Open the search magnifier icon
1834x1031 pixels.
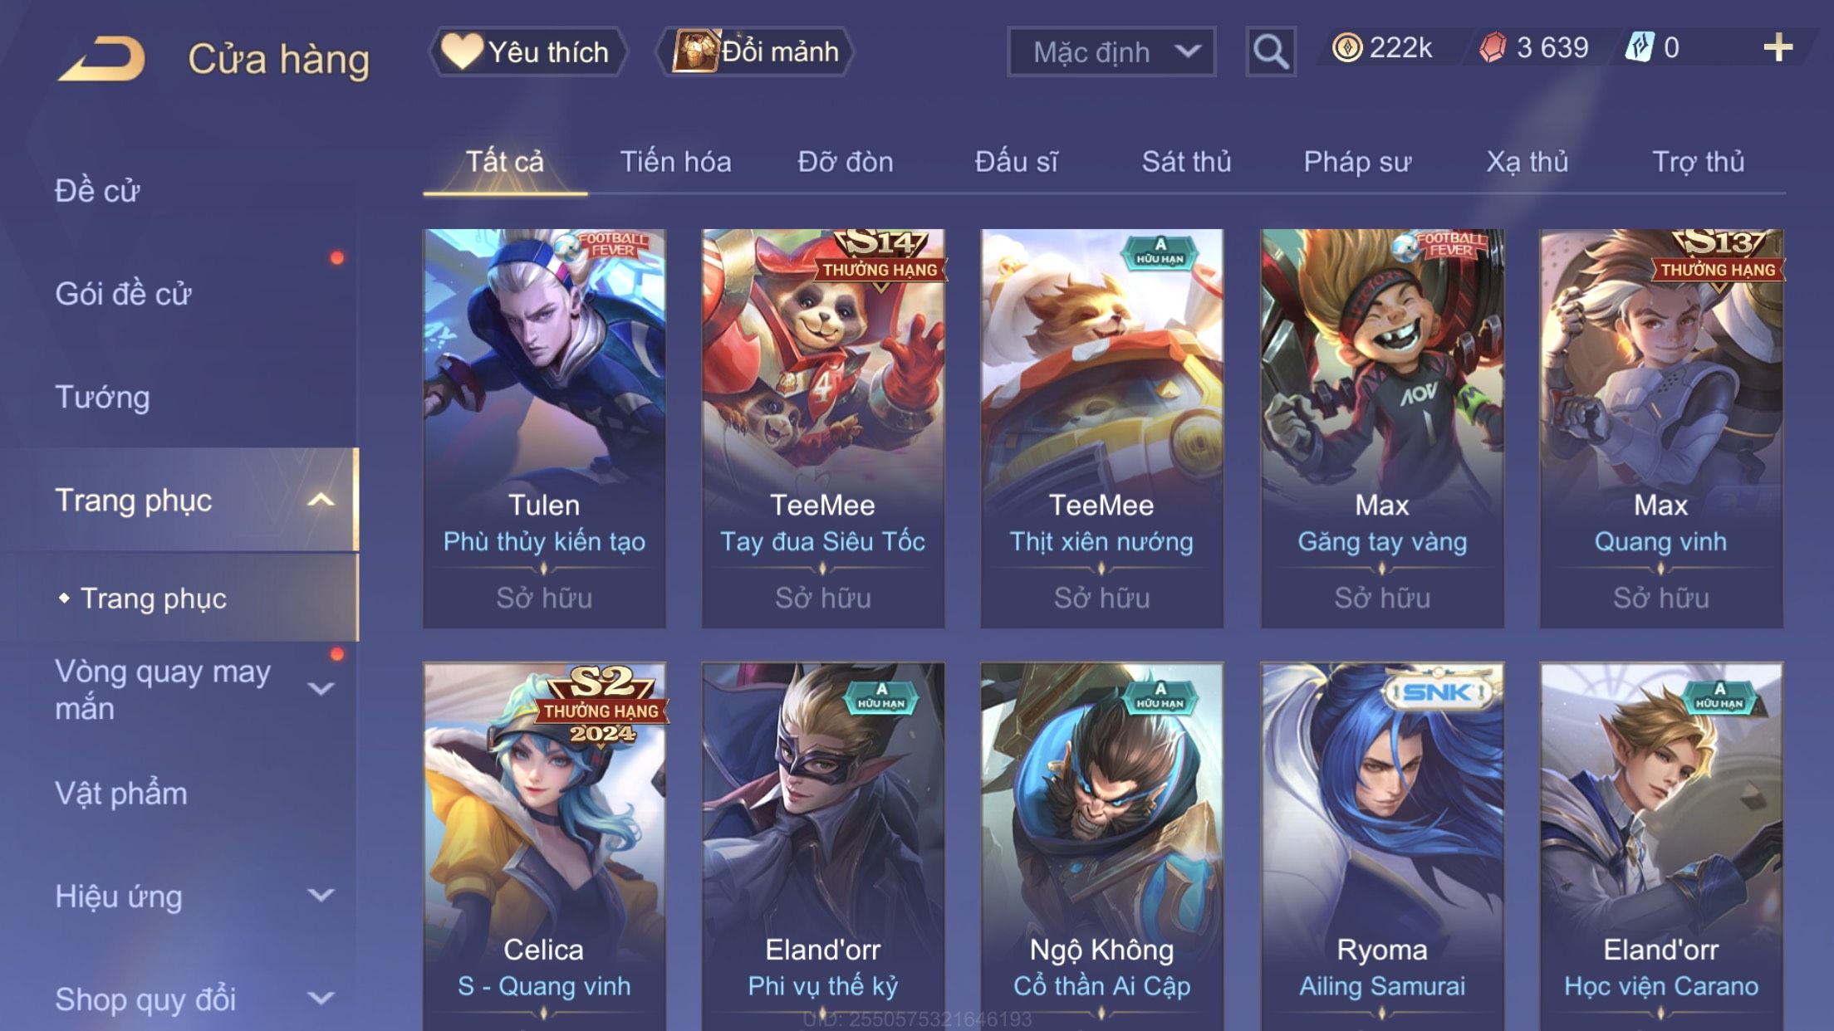pos(1270,51)
